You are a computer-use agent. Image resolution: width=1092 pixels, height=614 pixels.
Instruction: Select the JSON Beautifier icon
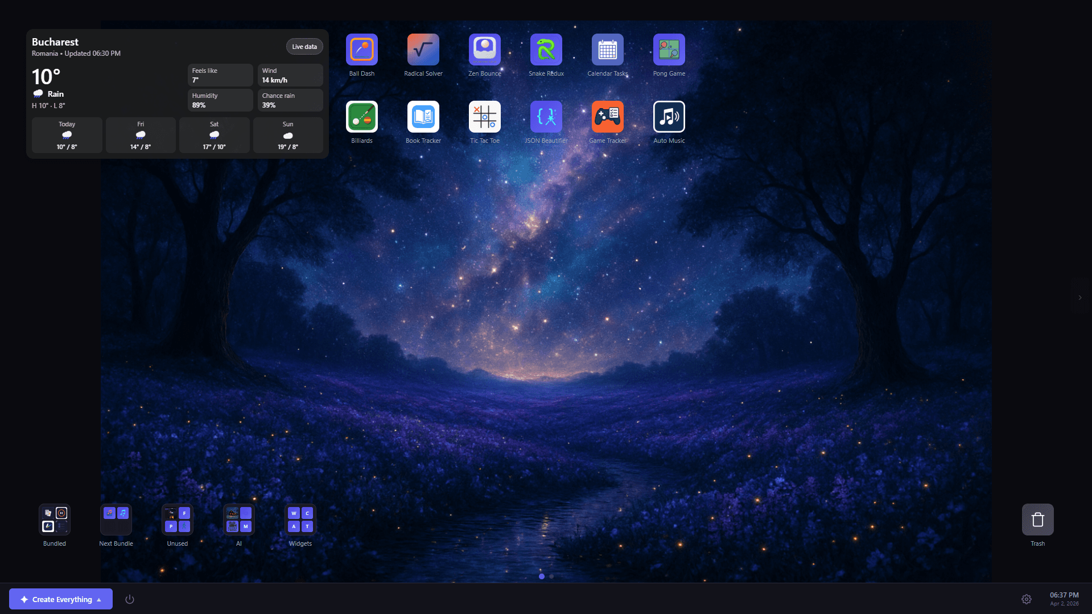click(546, 117)
